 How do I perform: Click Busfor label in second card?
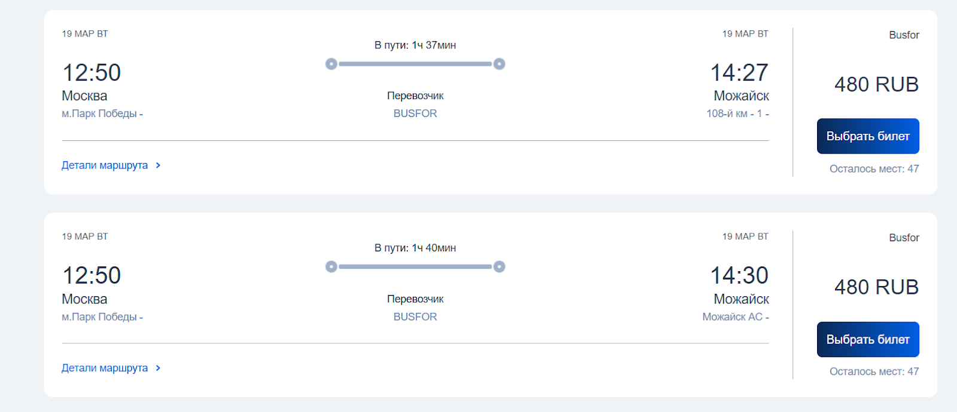[904, 238]
